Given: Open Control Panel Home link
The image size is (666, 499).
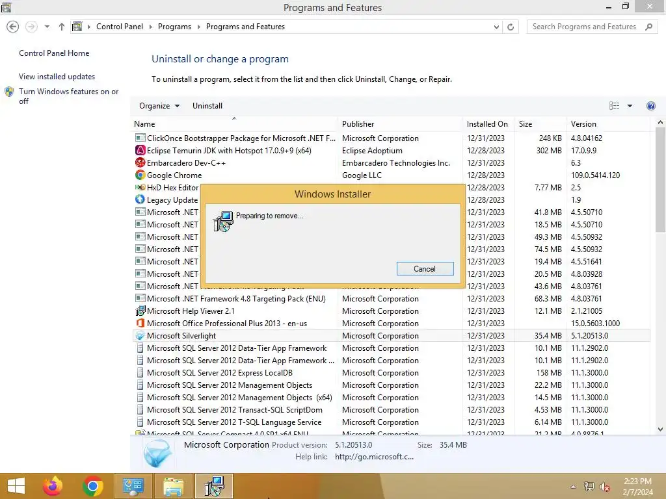Looking at the screenshot, I should (x=54, y=53).
